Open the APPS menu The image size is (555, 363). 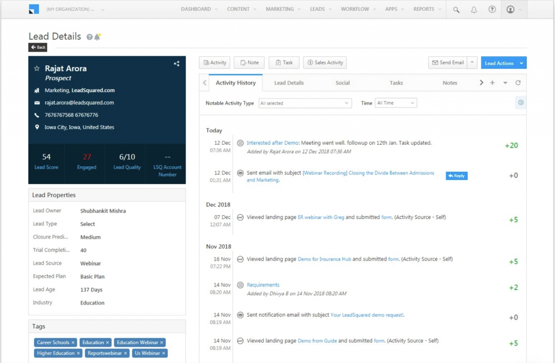(x=395, y=9)
